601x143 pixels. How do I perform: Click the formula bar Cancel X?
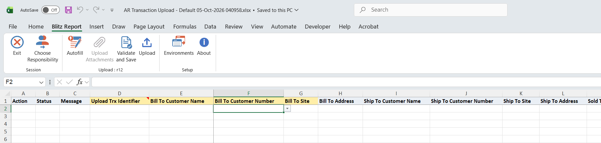(x=59, y=82)
